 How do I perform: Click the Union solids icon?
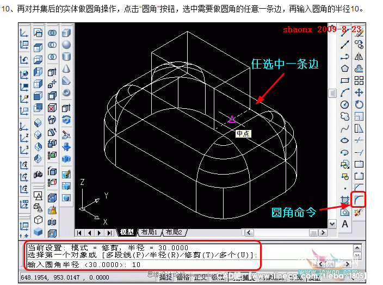tap(52, 33)
